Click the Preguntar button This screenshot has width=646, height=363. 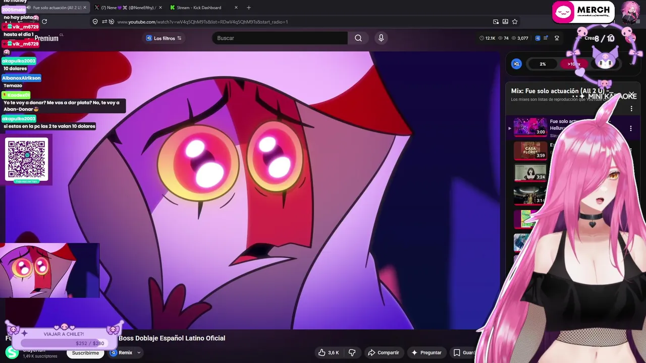426,352
